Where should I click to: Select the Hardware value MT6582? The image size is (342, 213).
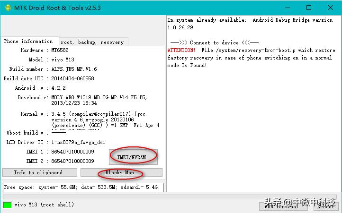(60, 50)
